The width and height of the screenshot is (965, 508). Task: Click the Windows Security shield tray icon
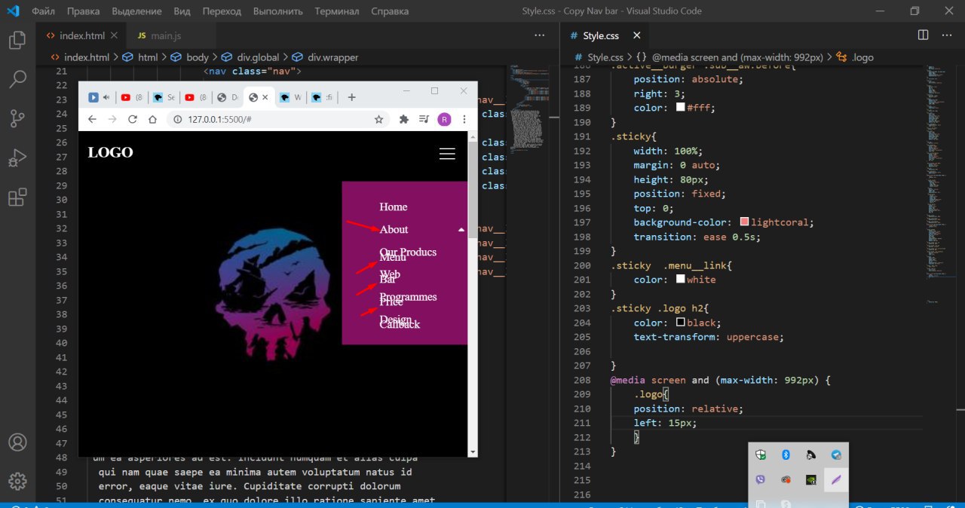pyautogui.click(x=760, y=454)
